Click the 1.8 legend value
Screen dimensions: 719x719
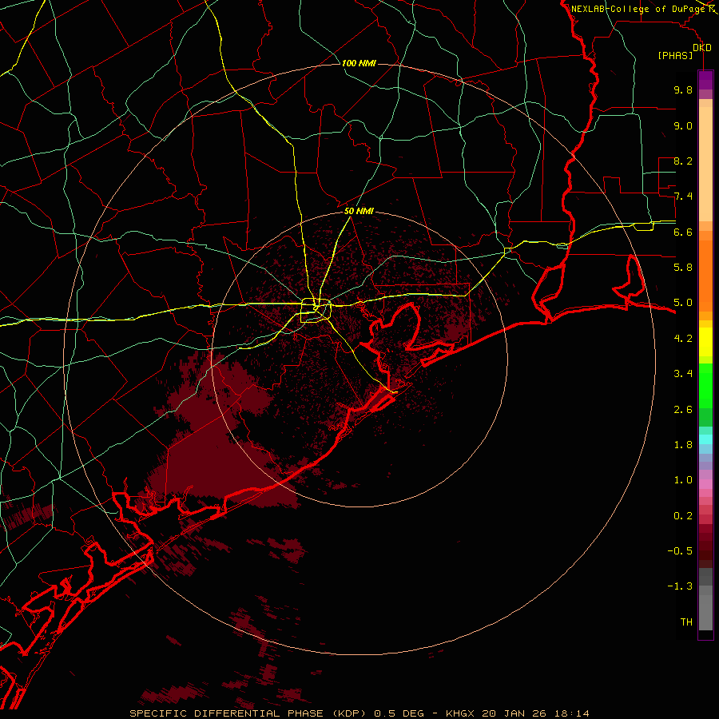tap(683, 445)
